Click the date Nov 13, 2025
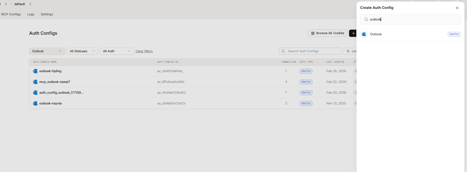 pos(336,103)
